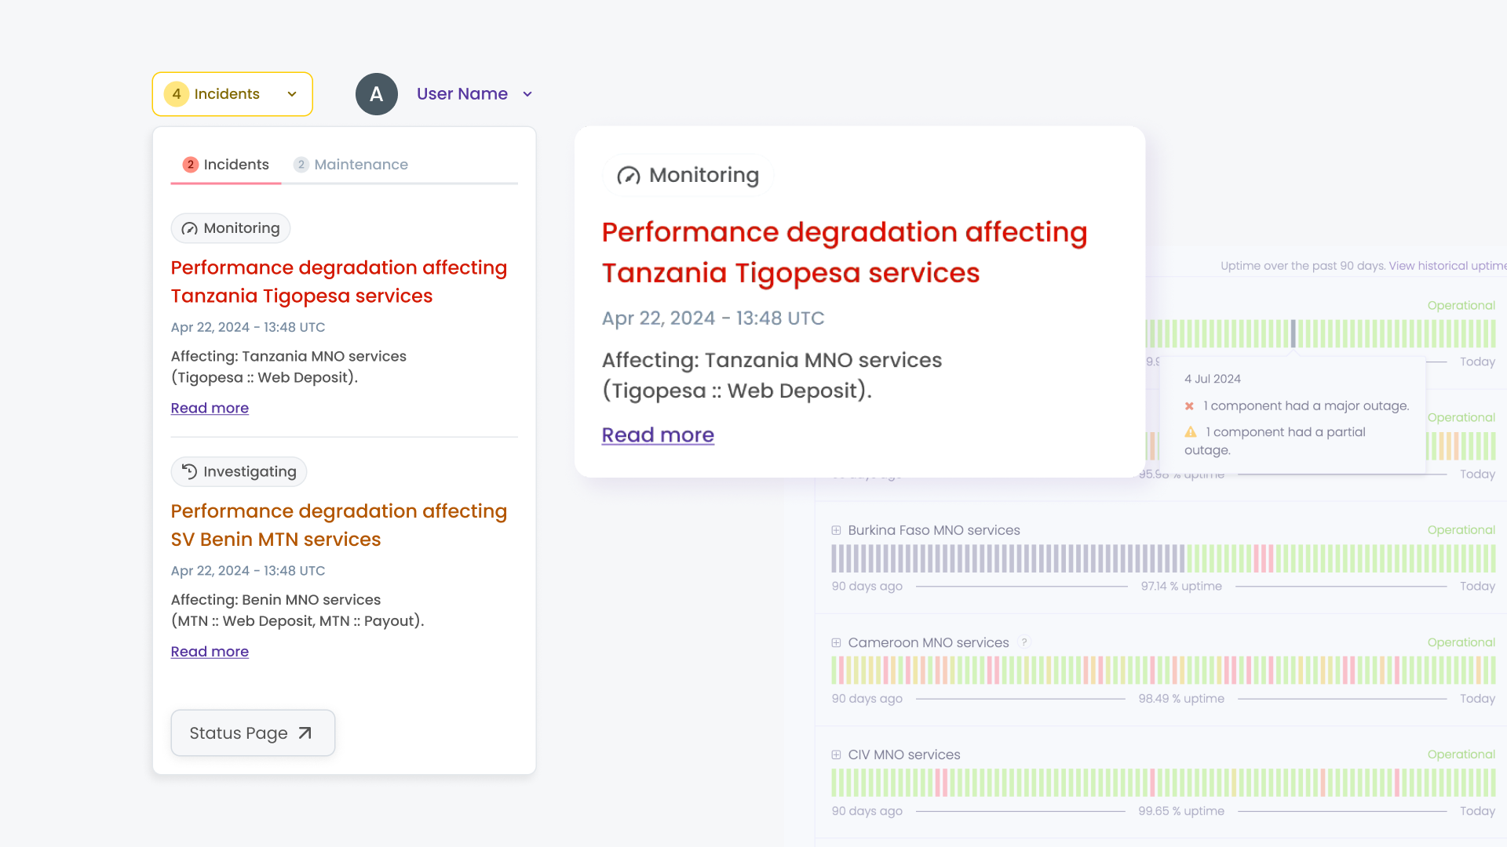Click the highlighted 4 Jul uptime bar

click(x=1294, y=334)
